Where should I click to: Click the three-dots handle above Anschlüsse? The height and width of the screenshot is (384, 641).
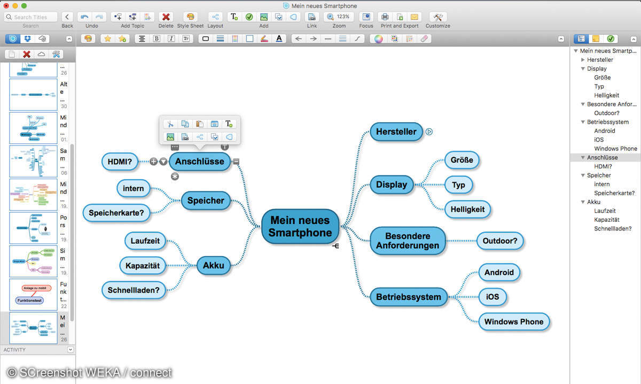click(175, 147)
